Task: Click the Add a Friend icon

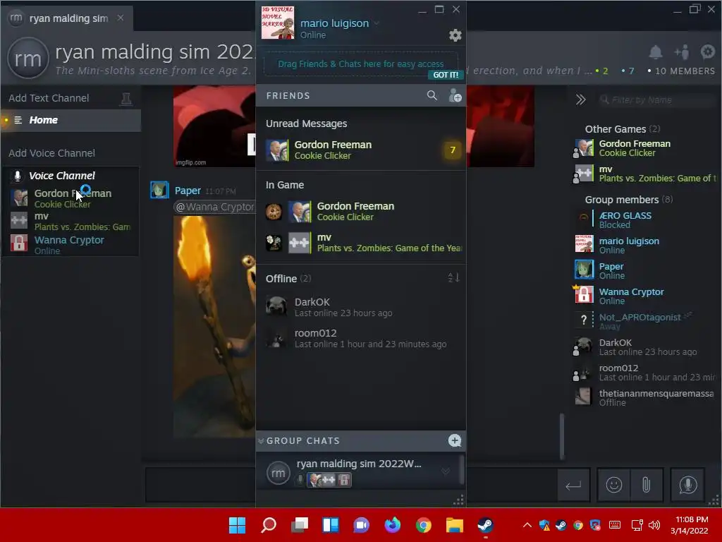Action: point(455,95)
